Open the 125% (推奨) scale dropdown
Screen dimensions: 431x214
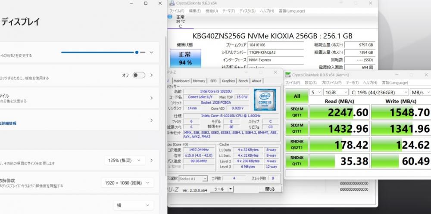125,161
